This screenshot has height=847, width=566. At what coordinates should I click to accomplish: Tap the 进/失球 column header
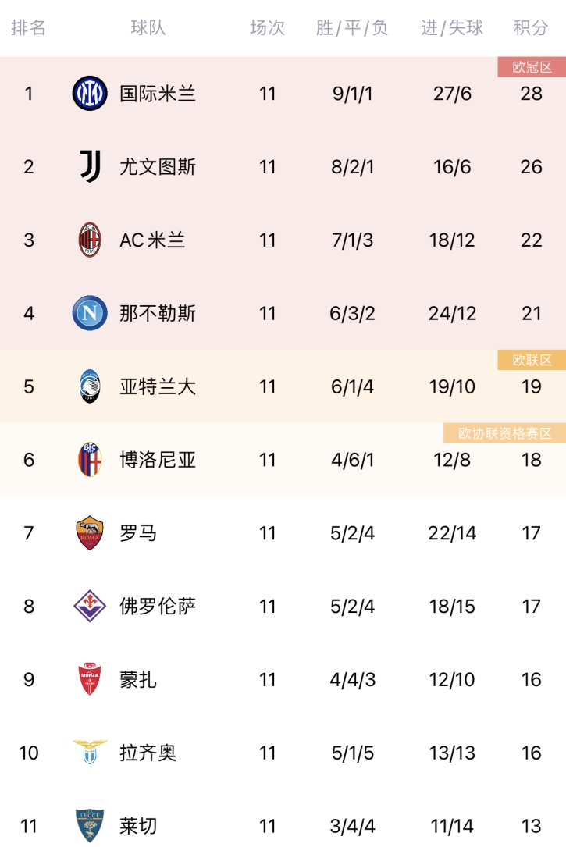point(452,27)
